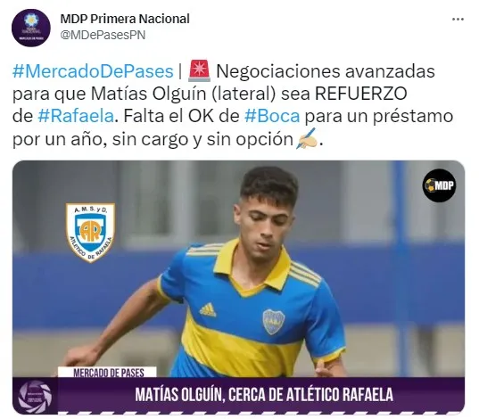Click the MDP Primera Nacional account name

coord(125,19)
